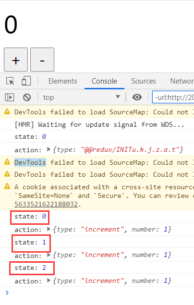Viewport: 194px width, 305px height.
Task: Expand the @@redux/INIT action object
Action: [49, 149]
